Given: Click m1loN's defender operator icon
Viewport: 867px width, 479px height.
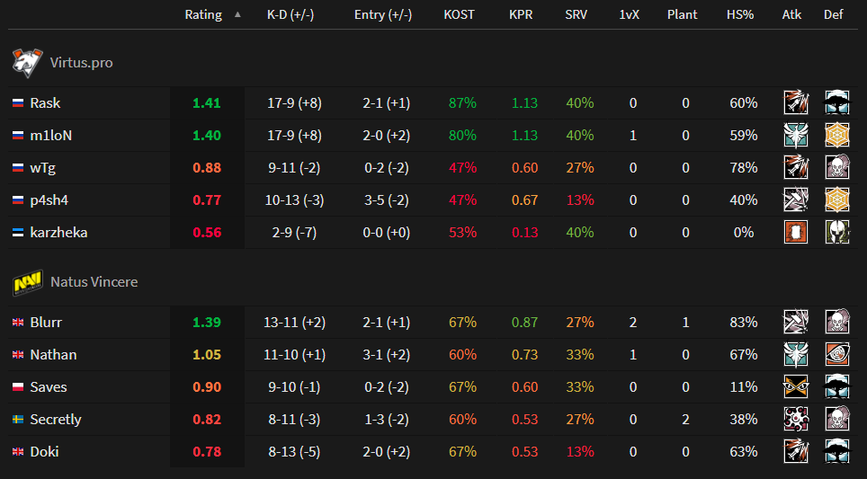Looking at the screenshot, I should click(x=836, y=135).
